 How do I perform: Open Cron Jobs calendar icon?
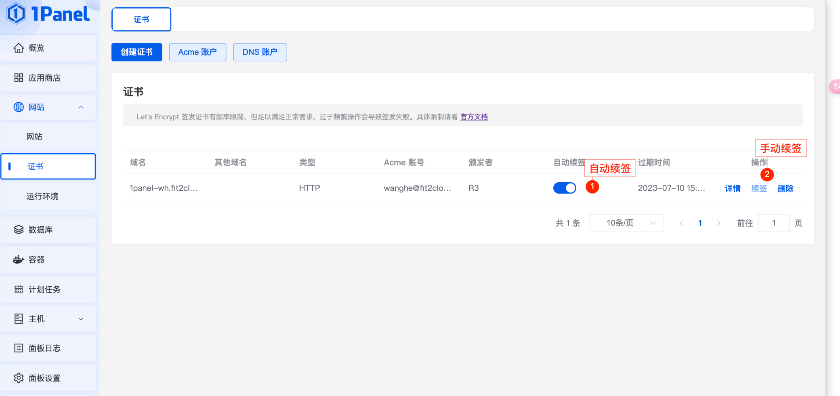coord(19,290)
